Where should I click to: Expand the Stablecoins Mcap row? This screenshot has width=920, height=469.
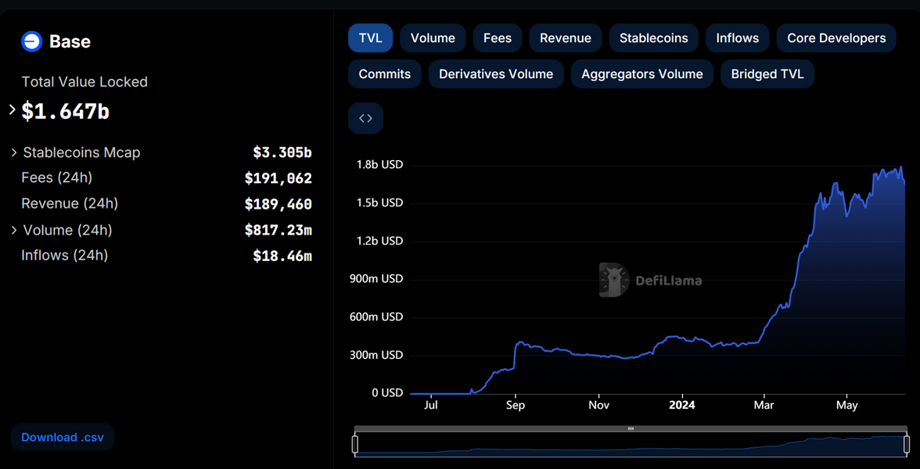click(14, 152)
